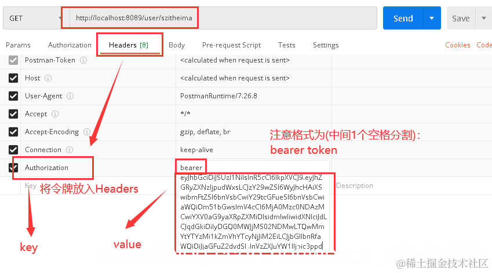Uncheck the Accept-Encoding header checkbox

pyautogui.click(x=13, y=132)
